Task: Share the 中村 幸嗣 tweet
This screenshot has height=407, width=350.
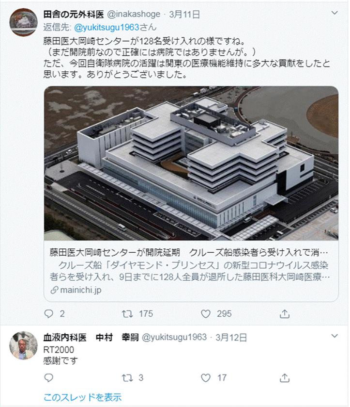Action: pyautogui.click(x=285, y=378)
